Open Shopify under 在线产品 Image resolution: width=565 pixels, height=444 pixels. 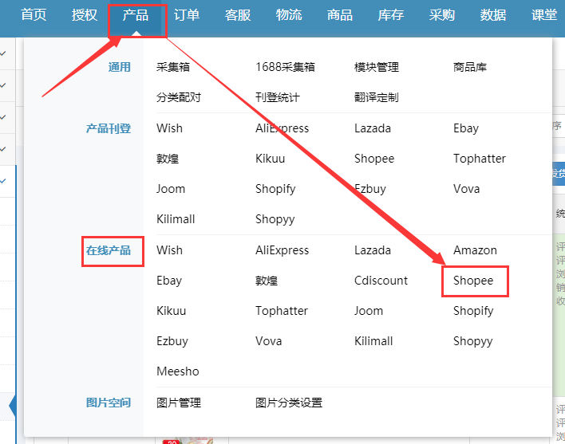coord(473,311)
